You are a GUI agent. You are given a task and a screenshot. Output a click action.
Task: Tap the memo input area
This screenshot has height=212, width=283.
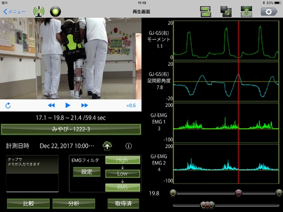pyautogui.click(x=32, y=174)
